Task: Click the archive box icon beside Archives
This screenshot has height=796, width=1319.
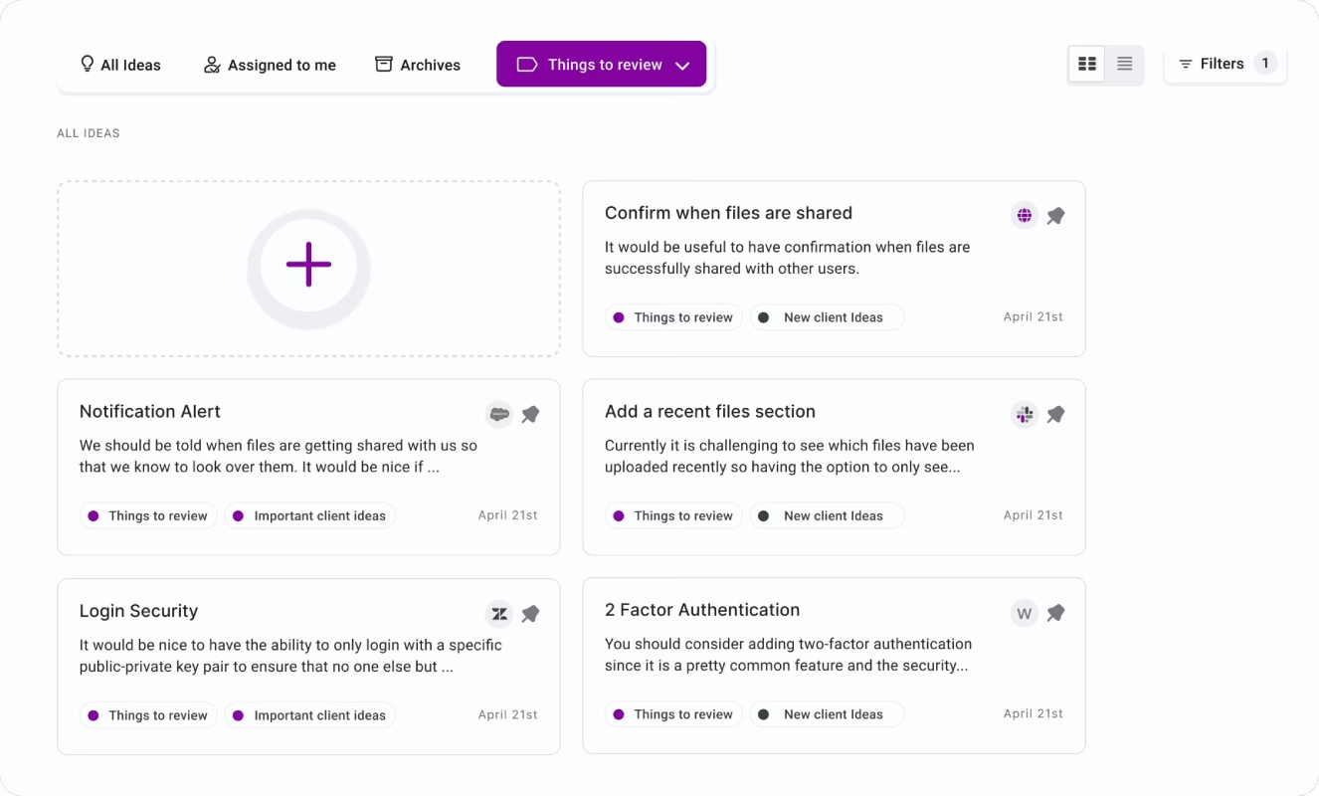Action: click(383, 64)
